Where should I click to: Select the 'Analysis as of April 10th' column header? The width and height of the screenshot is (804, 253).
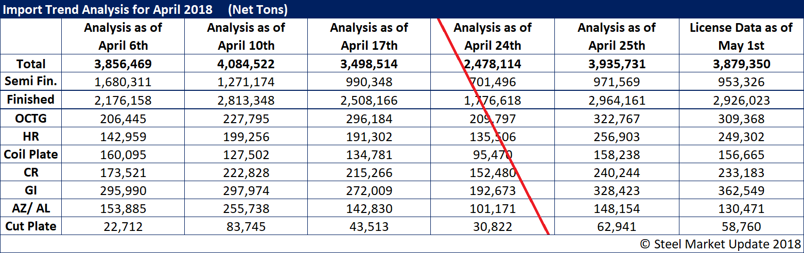point(246,36)
